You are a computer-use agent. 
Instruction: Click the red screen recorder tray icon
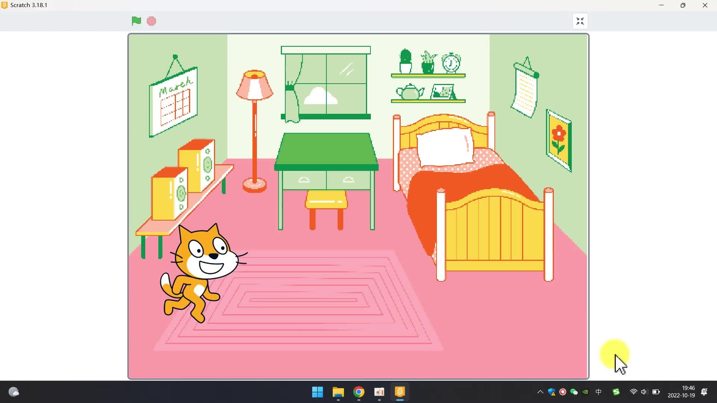pyautogui.click(x=563, y=392)
